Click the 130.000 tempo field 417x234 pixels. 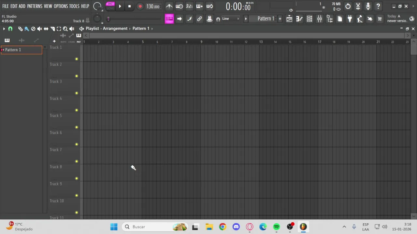tap(153, 6)
